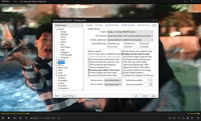Click the volume slider
201x121 pixels.
[x=194, y=113]
